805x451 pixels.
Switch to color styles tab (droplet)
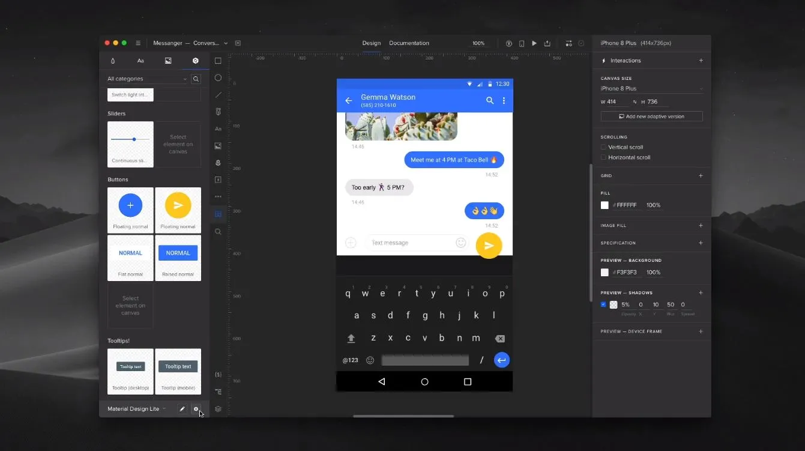coord(113,61)
